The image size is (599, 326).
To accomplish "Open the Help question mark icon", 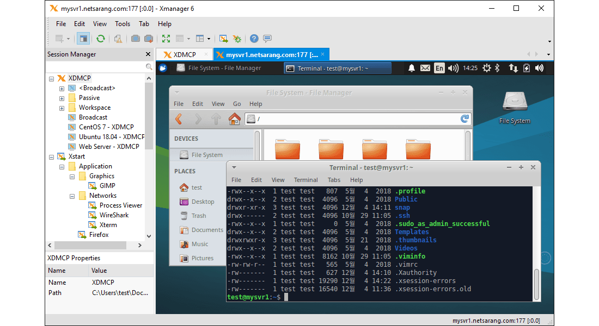I will pos(254,39).
